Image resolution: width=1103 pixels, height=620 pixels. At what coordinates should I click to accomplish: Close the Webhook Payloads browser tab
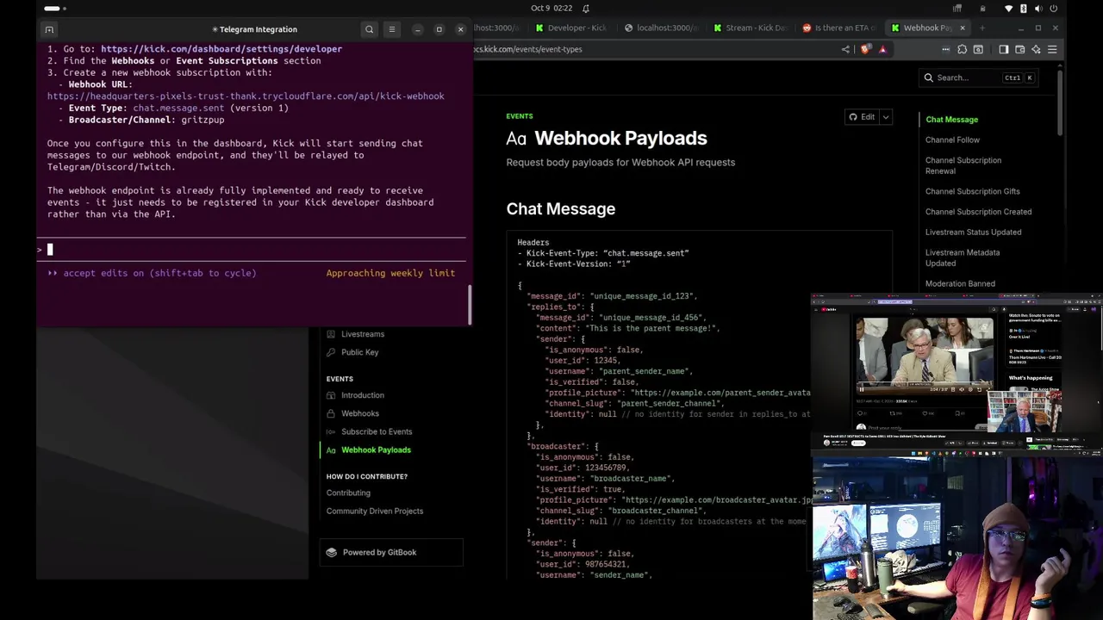(963, 28)
